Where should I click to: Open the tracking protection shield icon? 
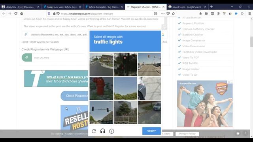49,14
